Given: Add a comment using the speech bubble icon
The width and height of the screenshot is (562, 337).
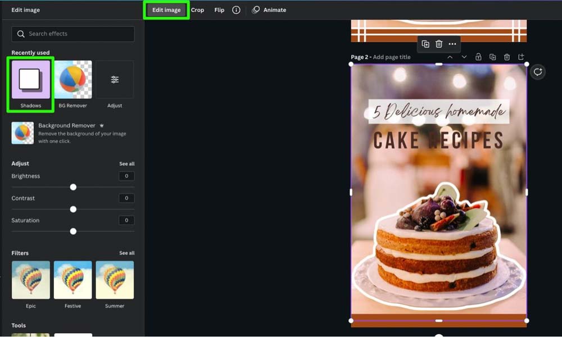Looking at the screenshot, I should (x=538, y=72).
